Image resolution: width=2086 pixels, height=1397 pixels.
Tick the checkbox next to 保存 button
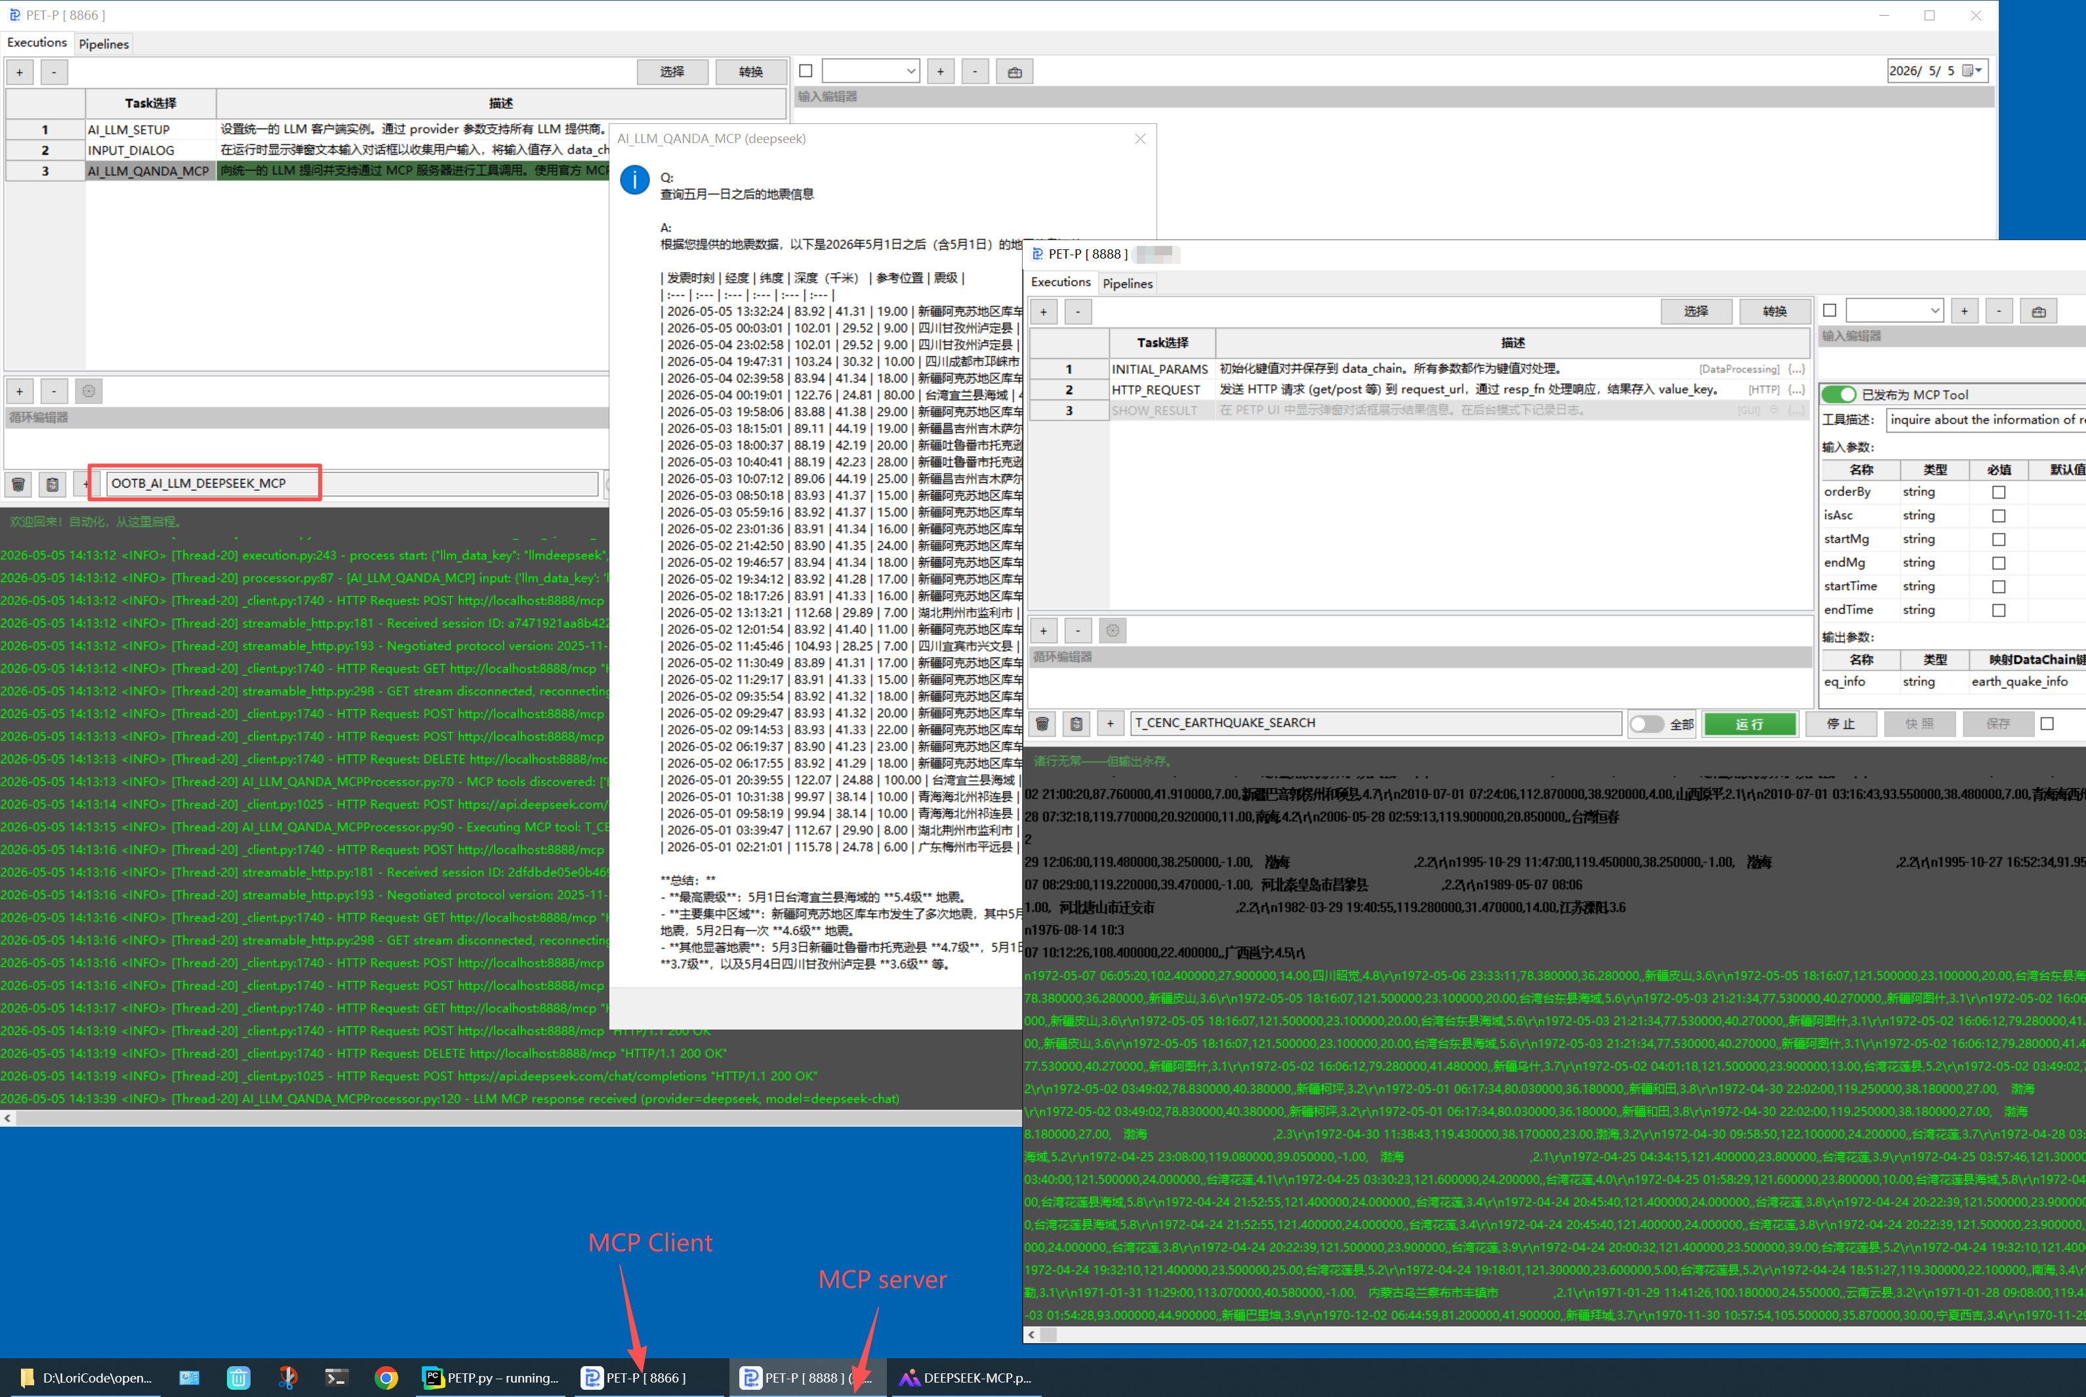2048,724
